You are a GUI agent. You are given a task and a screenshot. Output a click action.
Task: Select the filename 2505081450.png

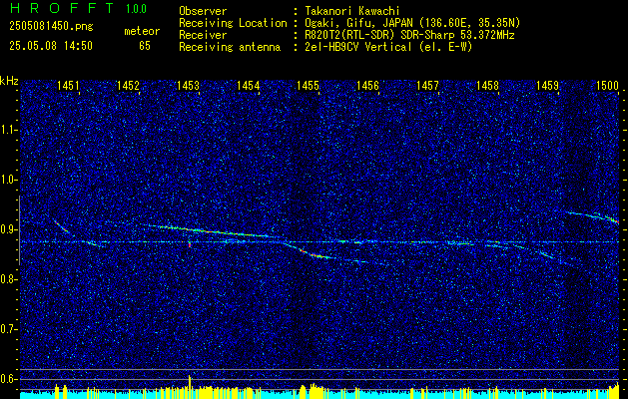pyautogui.click(x=51, y=27)
